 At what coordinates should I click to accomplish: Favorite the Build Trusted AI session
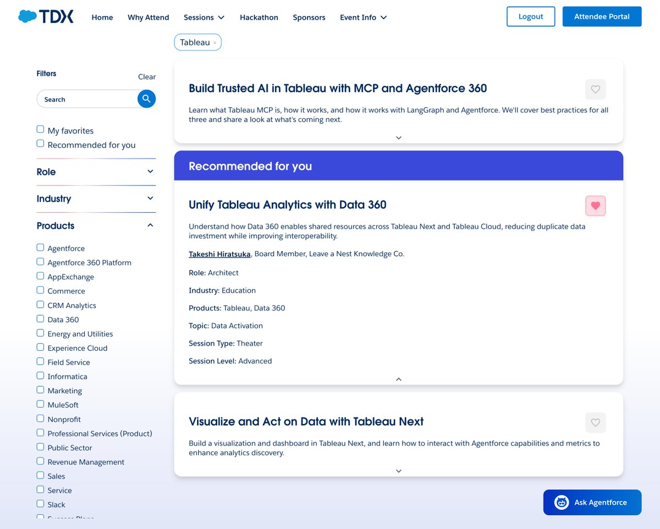click(x=595, y=89)
